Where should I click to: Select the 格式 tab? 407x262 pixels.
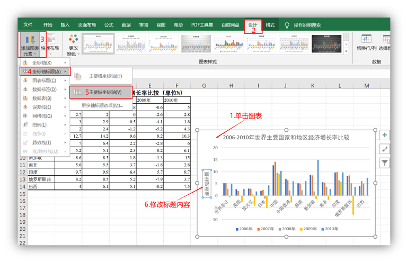point(270,25)
